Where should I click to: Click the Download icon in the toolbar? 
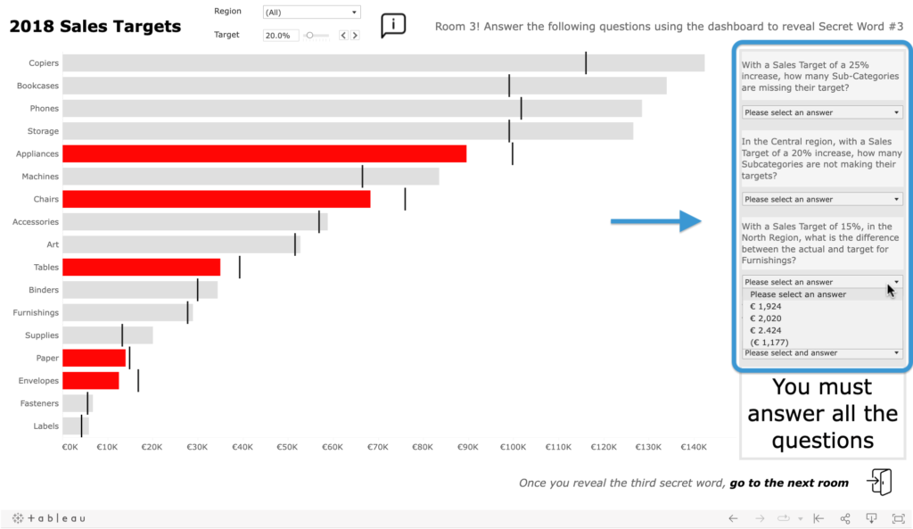point(871,518)
